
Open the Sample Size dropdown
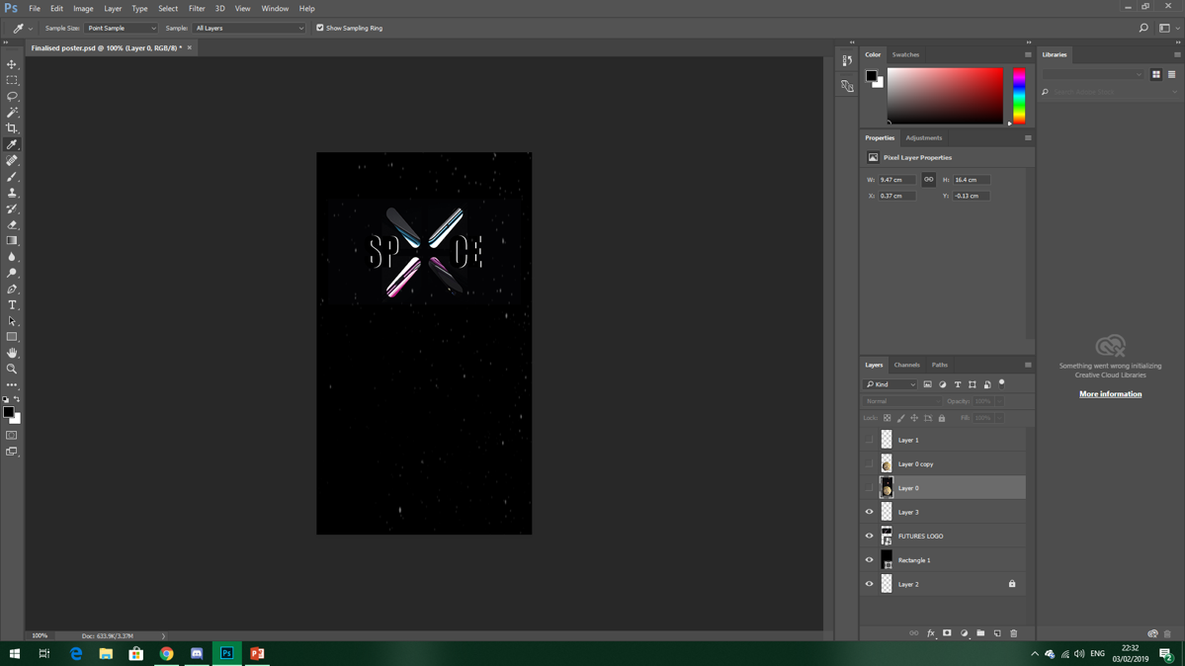(x=121, y=28)
